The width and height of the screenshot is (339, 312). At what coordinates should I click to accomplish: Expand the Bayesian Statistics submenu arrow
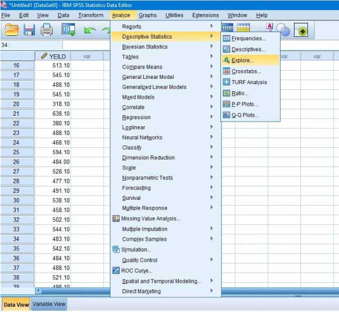click(212, 46)
